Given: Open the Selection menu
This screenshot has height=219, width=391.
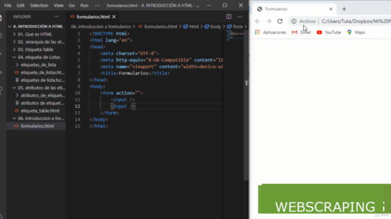Looking at the screenshot, I should point(39,5).
